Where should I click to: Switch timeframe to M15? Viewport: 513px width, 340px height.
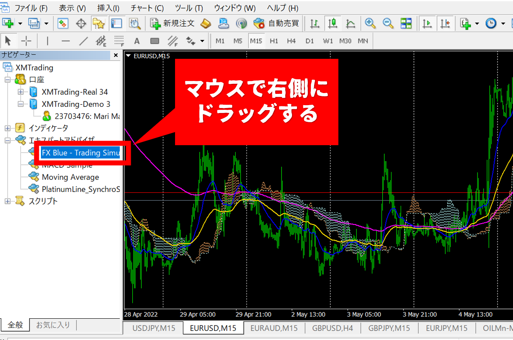pyautogui.click(x=256, y=41)
